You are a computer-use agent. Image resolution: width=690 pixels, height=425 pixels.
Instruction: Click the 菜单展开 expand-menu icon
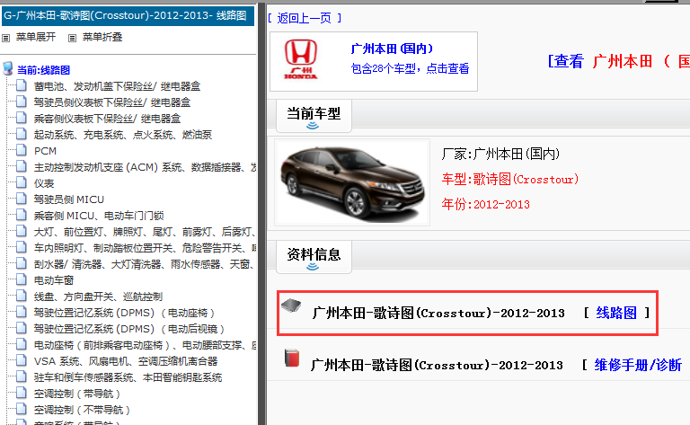coord(5,38)
